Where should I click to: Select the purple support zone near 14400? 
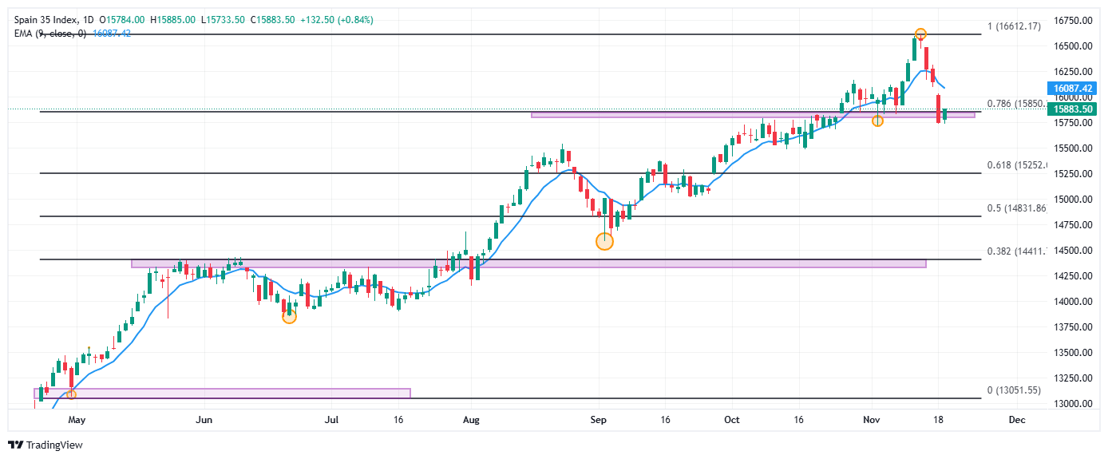click(x=528, y=263)
